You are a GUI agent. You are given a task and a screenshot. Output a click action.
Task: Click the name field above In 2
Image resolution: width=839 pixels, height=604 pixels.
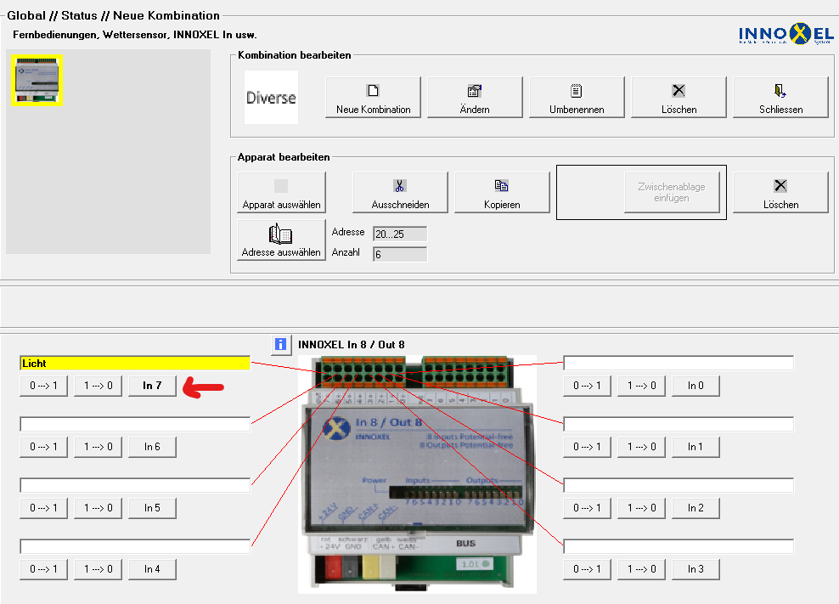(679, 485)
